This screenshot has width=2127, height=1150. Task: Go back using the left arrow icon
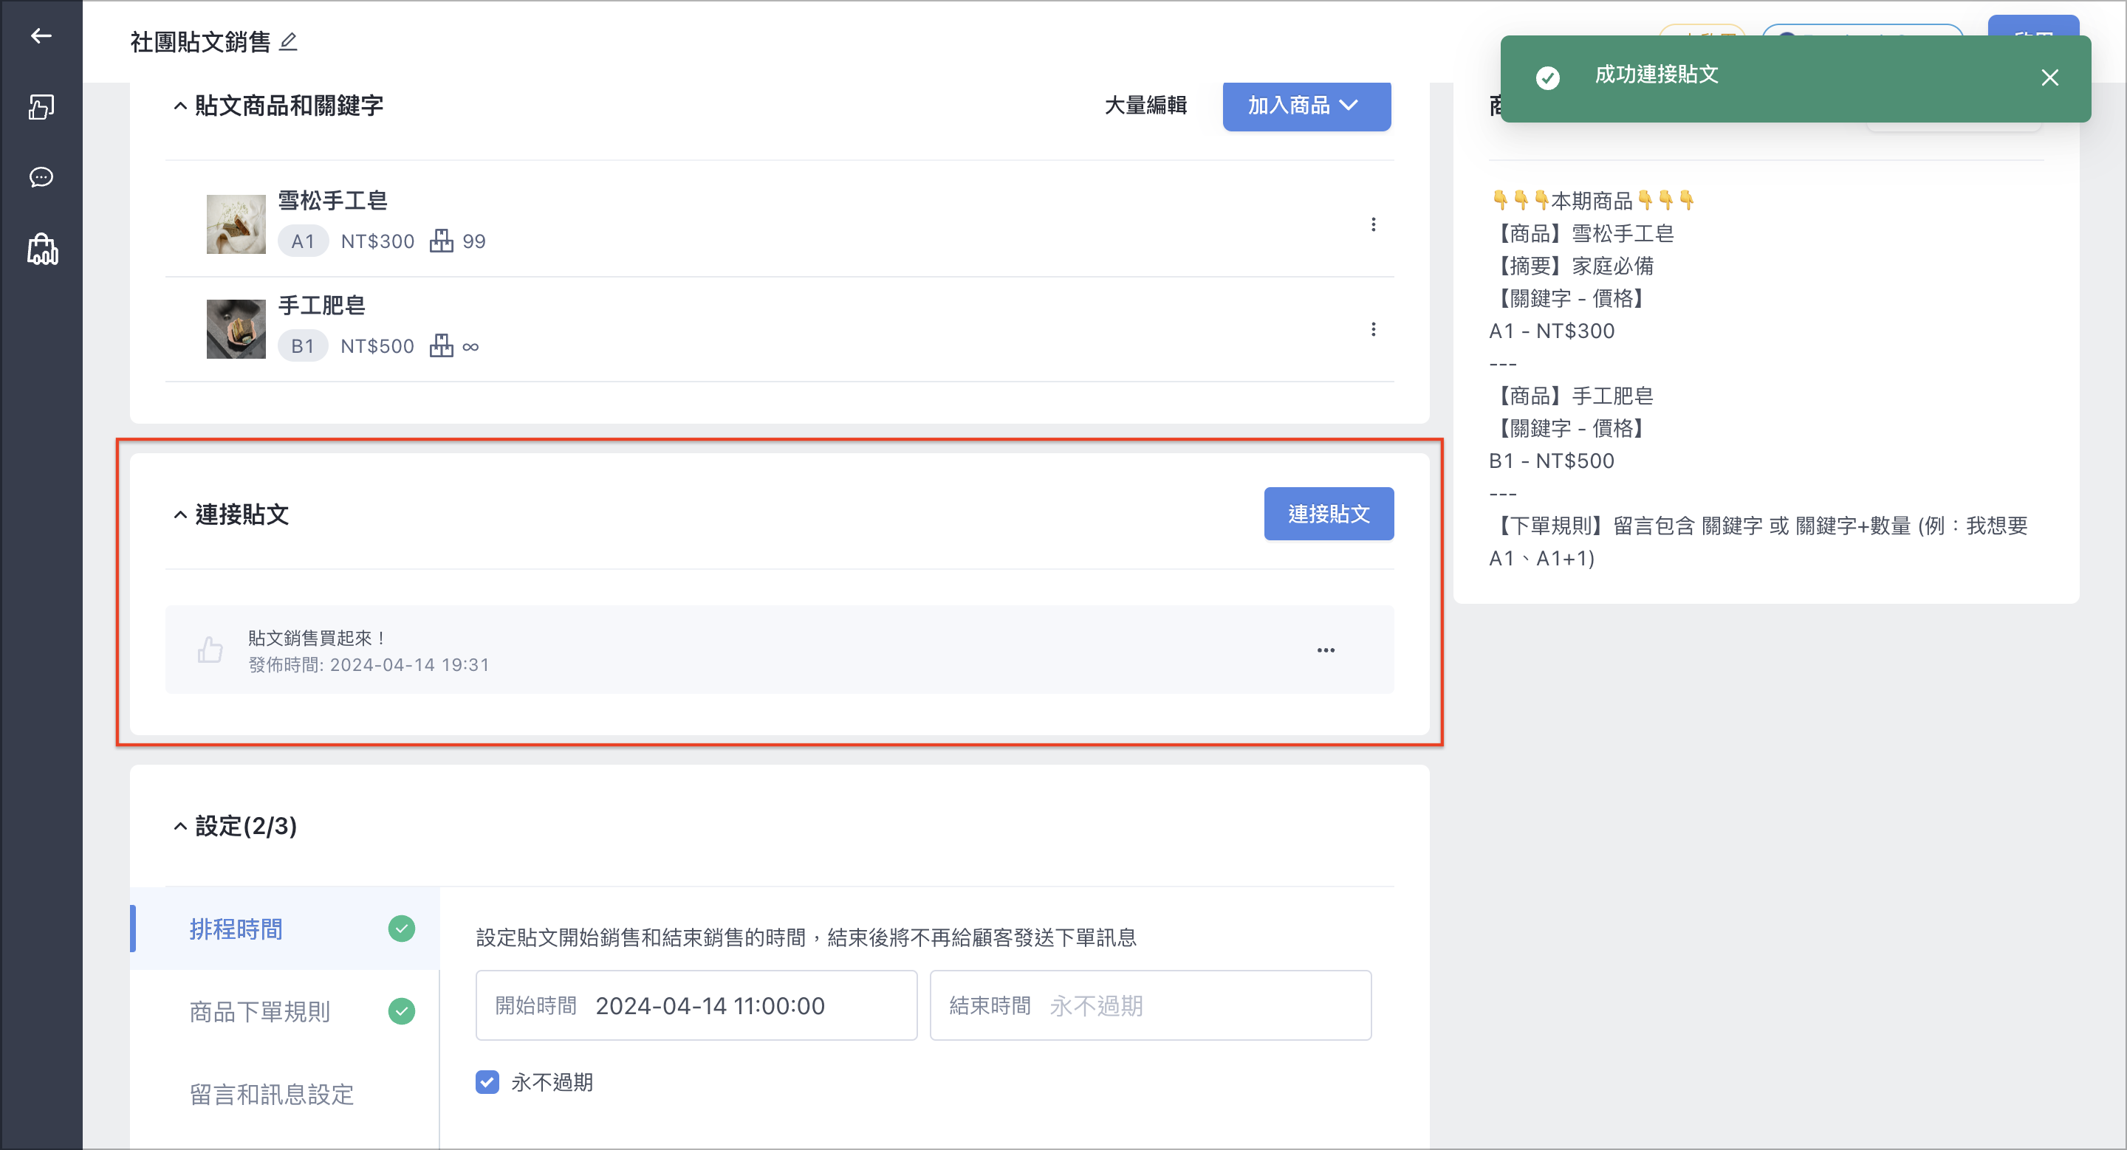tap(41, 35)
